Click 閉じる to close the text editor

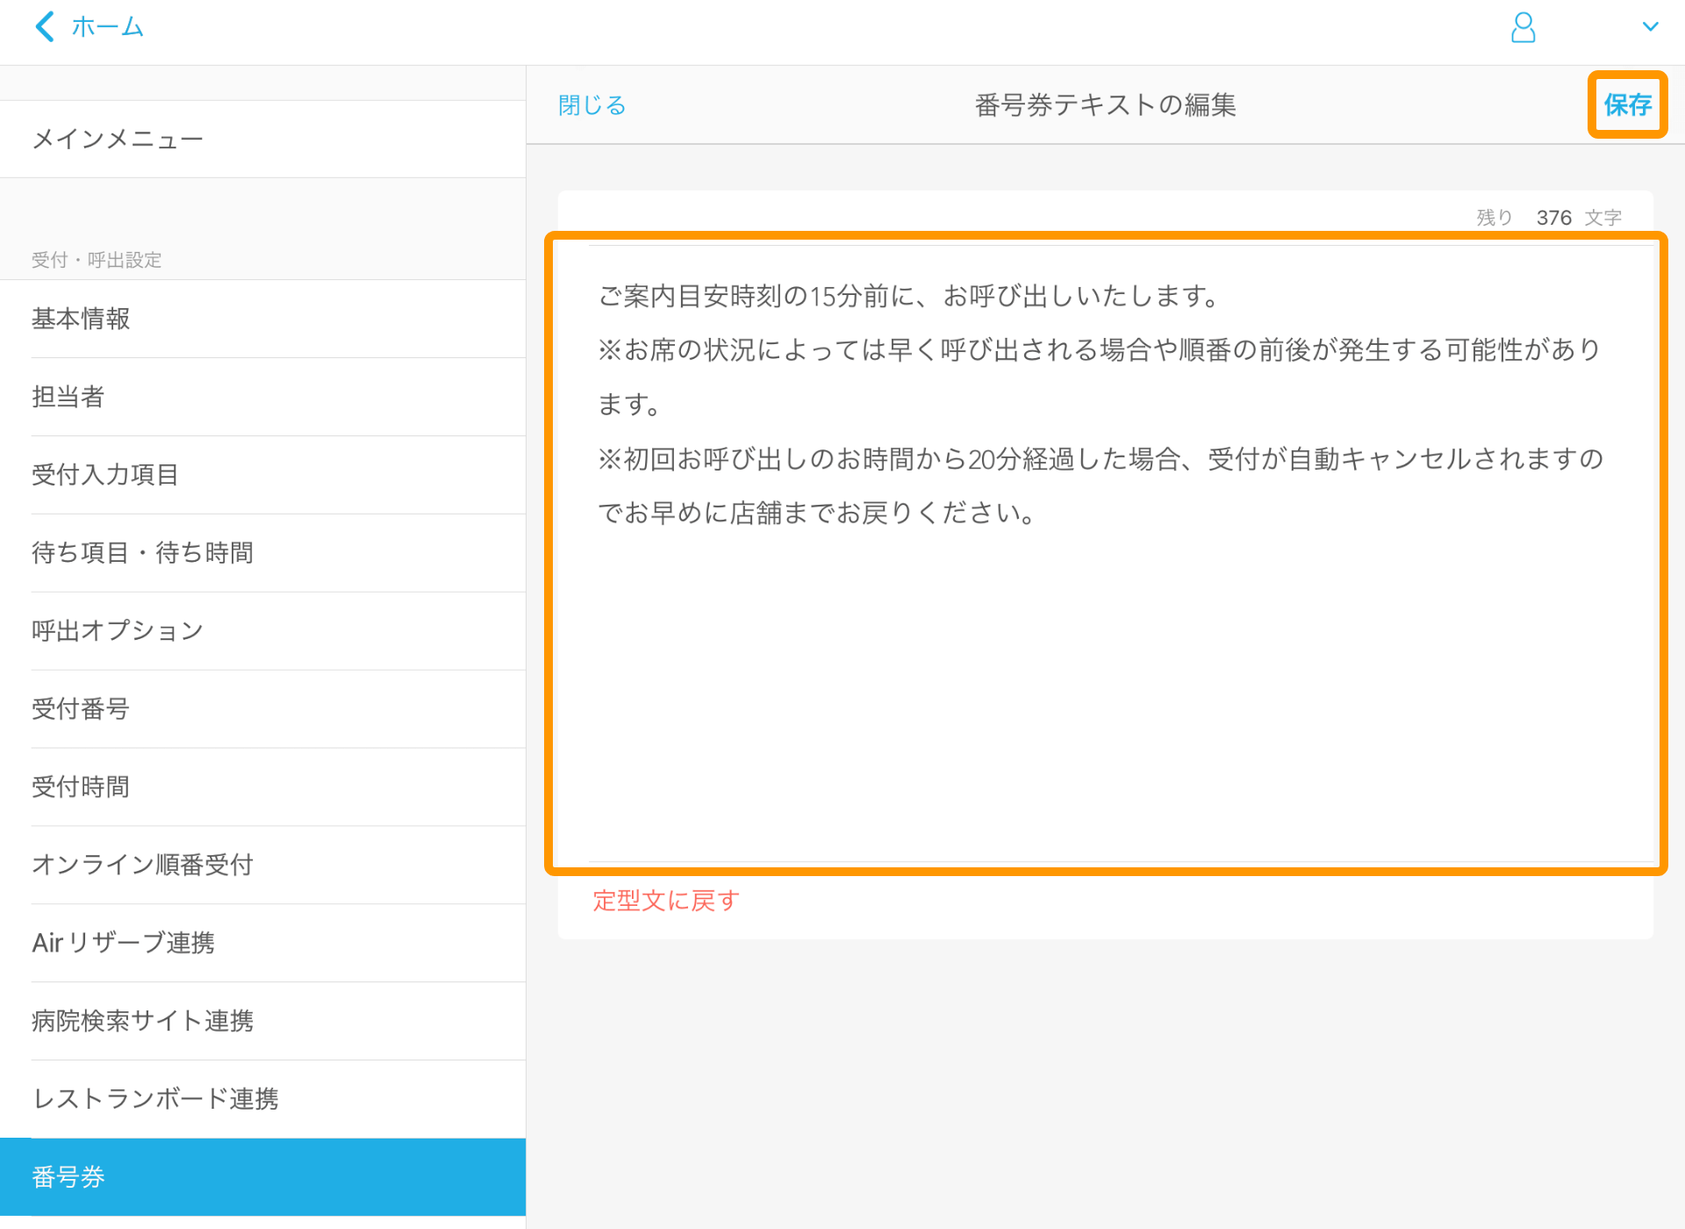[x=592, y=104]
